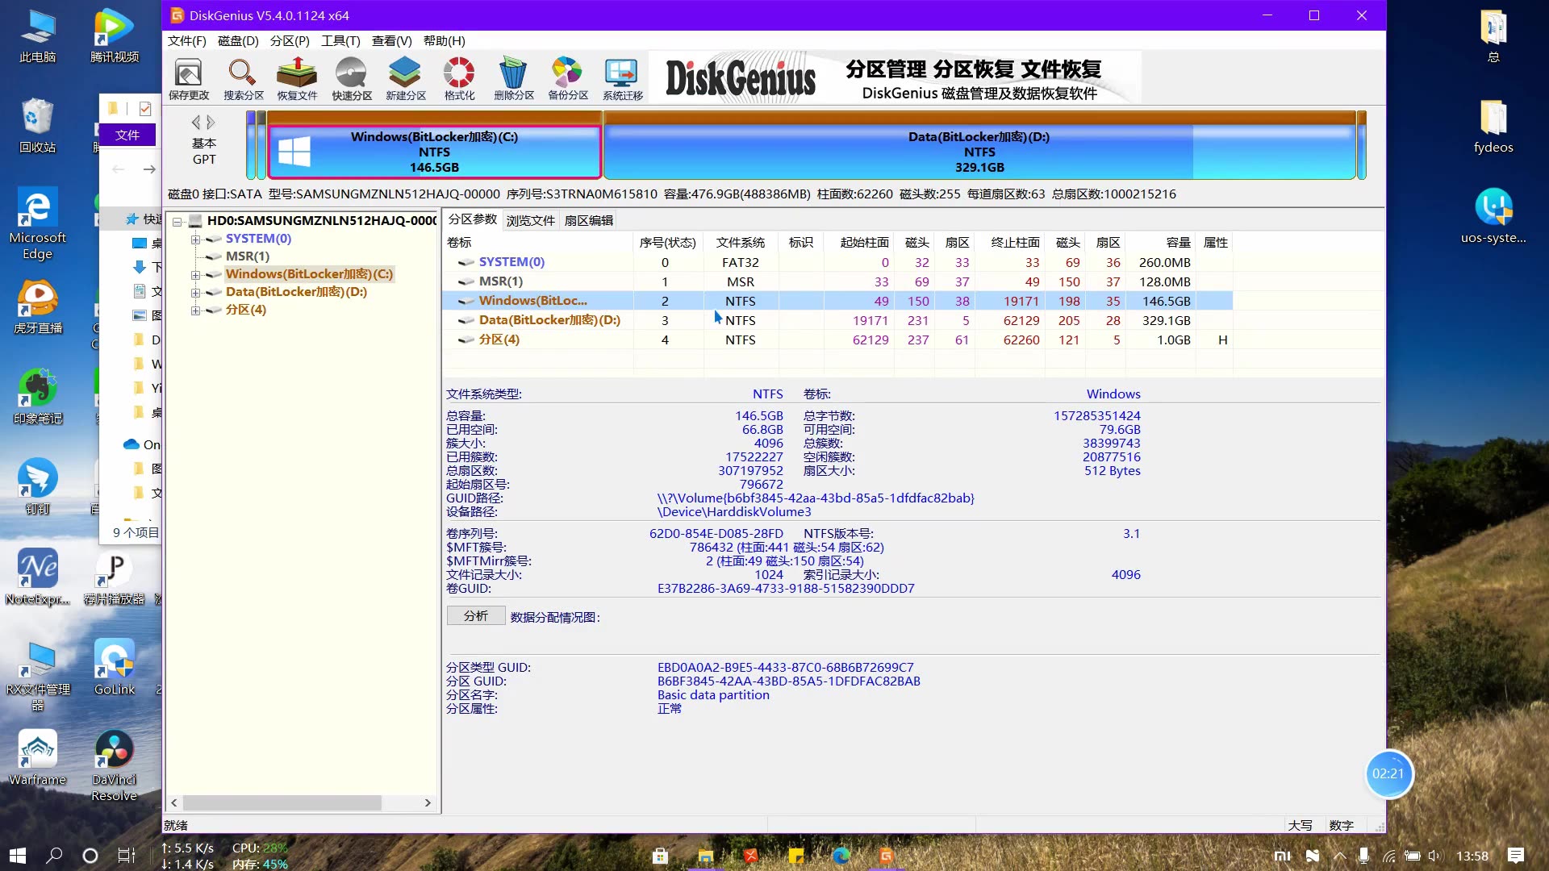Viewport: 1549px width, 871px height.
Task: Click the 文件系统 column header
Action: (x=740, y=243)
